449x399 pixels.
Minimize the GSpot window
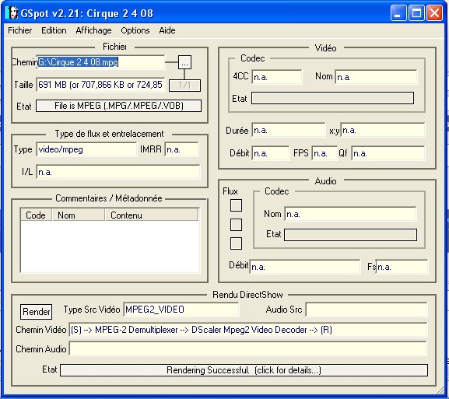pyautogui.click(x=398, y=13)
